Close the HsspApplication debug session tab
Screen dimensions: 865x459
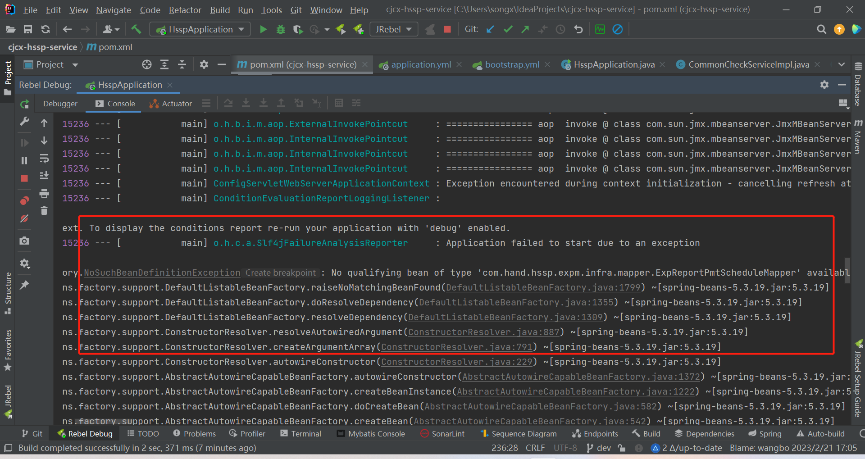coord(170,85)
